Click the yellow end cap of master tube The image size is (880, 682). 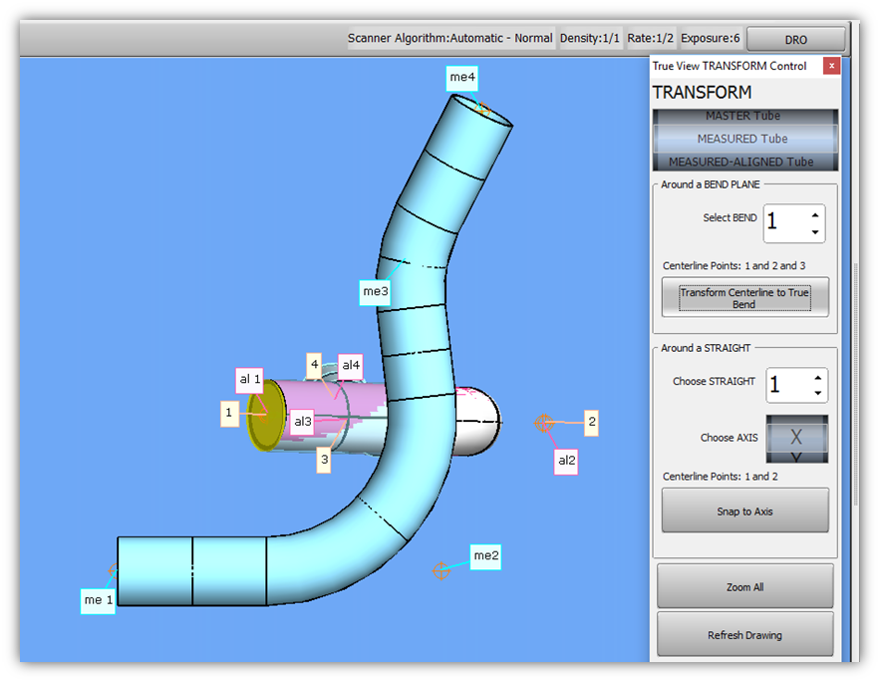pyautogui.click(x=264, y=415)
